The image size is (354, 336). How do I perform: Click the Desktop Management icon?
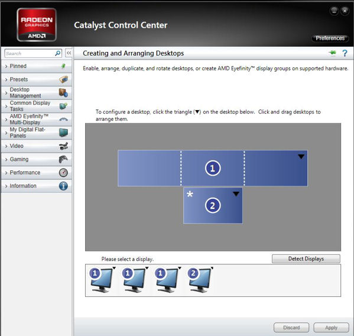point(63,93)
